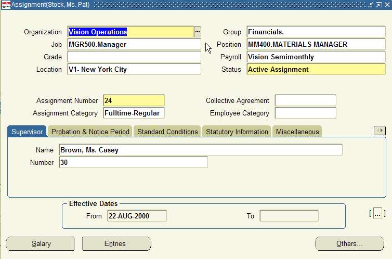The image size is (392, 259).
Task: Click the Supervisor Name field
Action: (x=201, y=150)
